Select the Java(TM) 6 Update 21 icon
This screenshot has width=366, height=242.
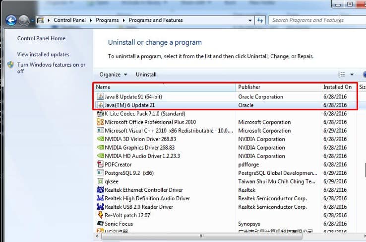point(100,105)
